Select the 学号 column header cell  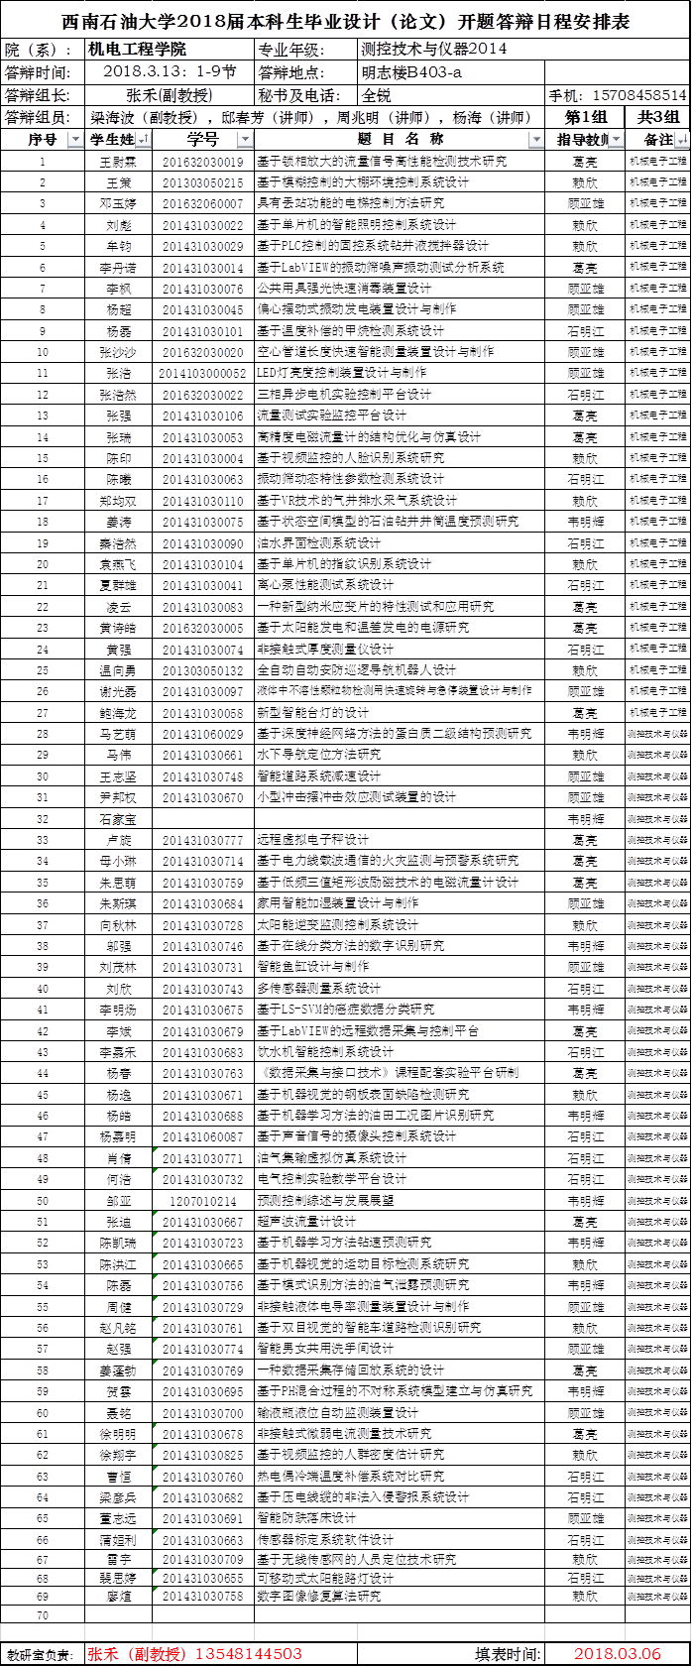click(x=203, y=140)
